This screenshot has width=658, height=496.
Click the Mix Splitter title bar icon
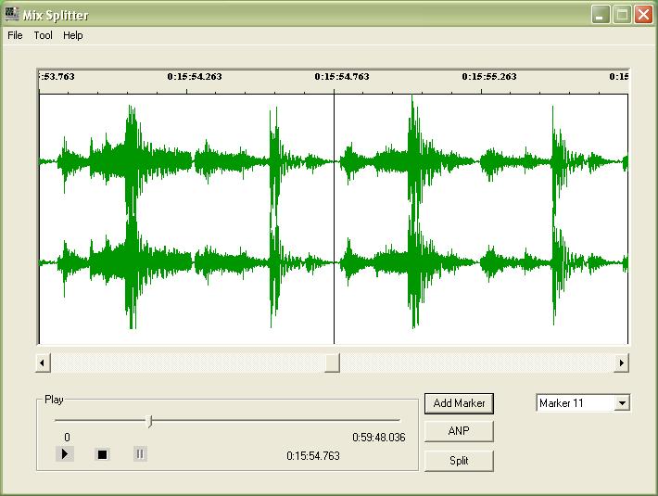click(x=13, y=14)
